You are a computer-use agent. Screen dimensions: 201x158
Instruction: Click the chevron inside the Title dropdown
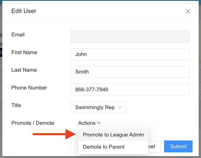(120, 107)
